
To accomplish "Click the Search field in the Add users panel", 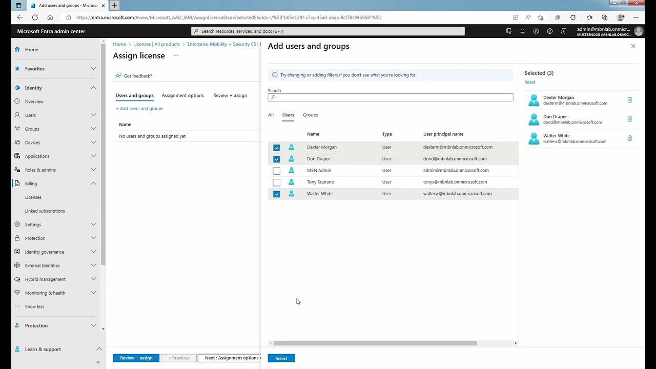I will (x=391, y=97).
